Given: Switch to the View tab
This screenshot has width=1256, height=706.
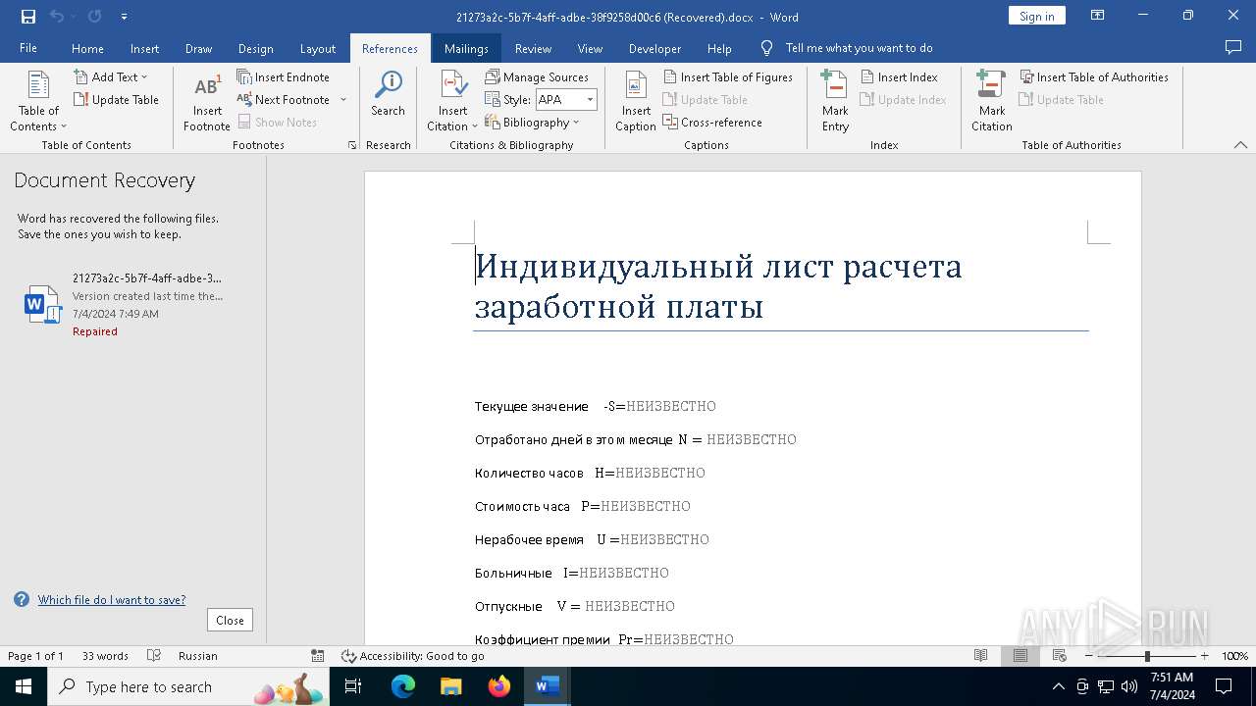Looking at the screenshot, I should click(x=590, y=48).
